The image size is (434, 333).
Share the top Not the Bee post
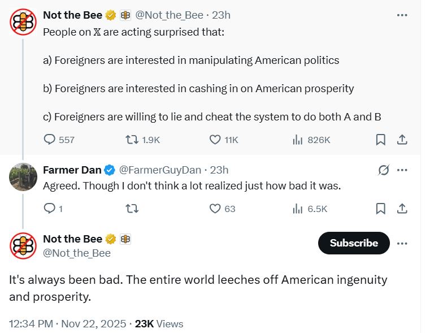coord(402,139)
